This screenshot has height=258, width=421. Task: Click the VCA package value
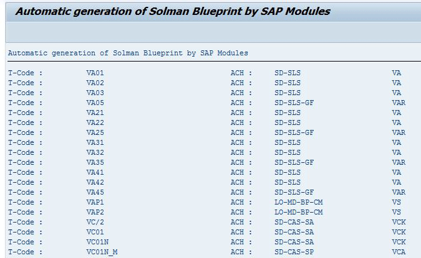coord(399,252)
